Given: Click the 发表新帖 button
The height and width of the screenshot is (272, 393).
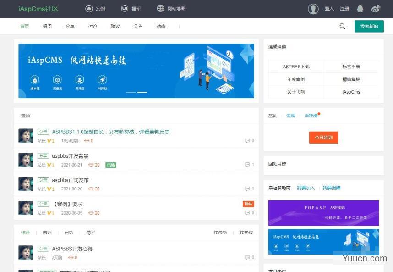Looking at the screenshot, I should click(x=369, y=26).
